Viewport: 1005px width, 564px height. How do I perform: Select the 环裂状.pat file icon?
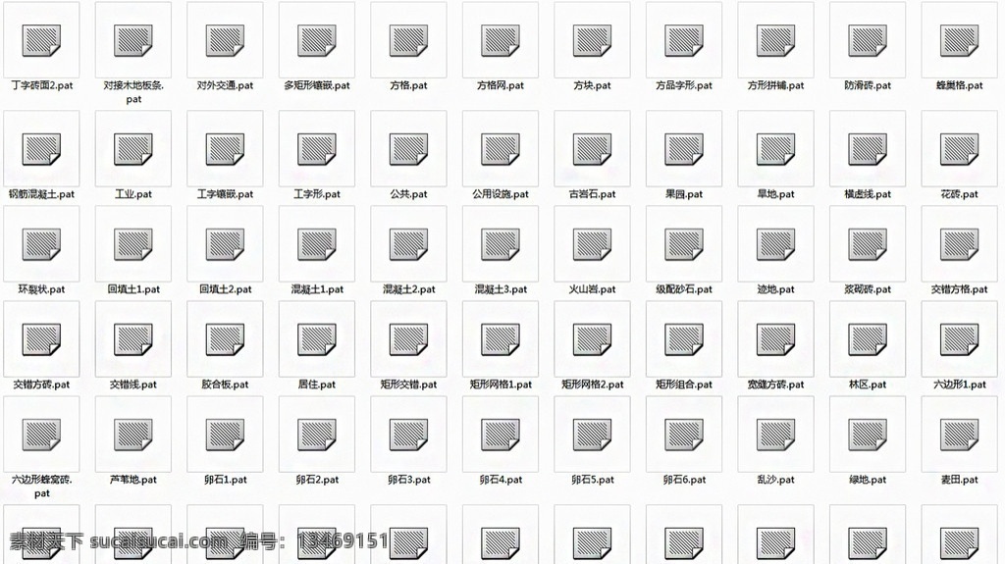pyautogui.click(x=41, y=244)
